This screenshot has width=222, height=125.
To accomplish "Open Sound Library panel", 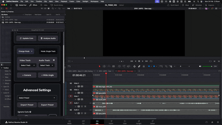I will pos(57,5).
